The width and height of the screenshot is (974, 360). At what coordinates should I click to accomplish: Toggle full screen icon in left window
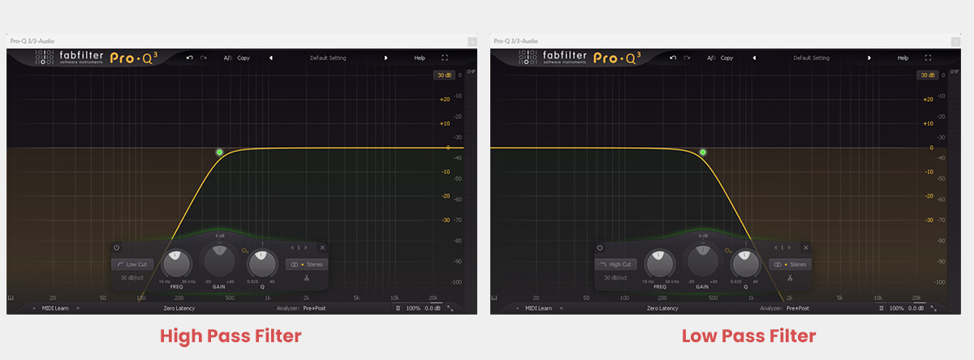(445, 58)
